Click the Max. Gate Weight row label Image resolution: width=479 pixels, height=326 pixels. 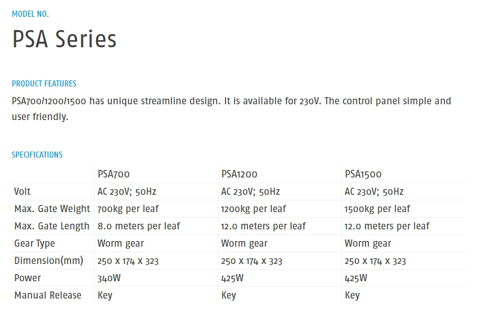(52, 209)
